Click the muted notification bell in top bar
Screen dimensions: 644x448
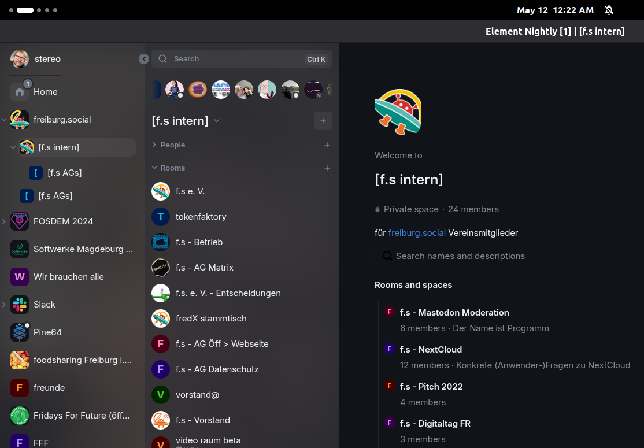609,10
